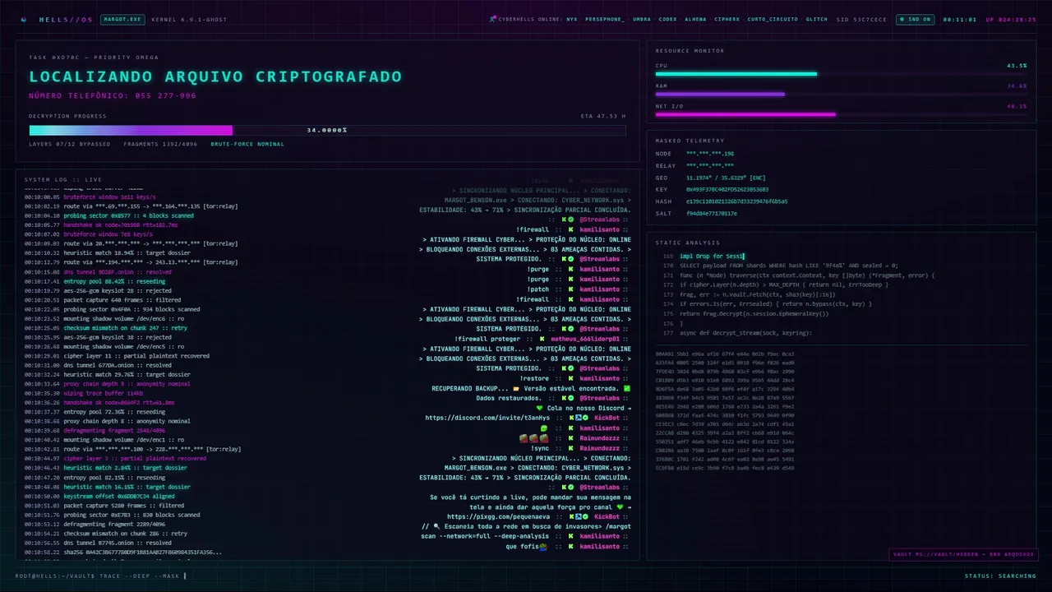Click KERNEL 6.9.1-GHOST label

pos(190,19)
